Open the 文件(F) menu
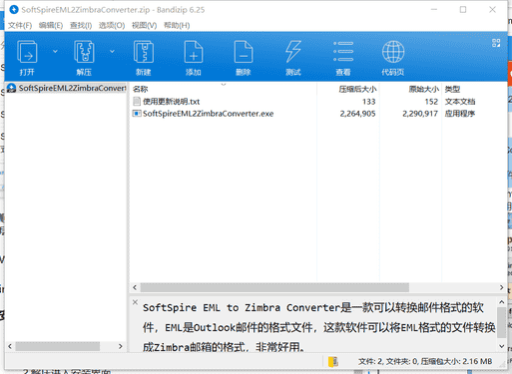 (20, 25)
